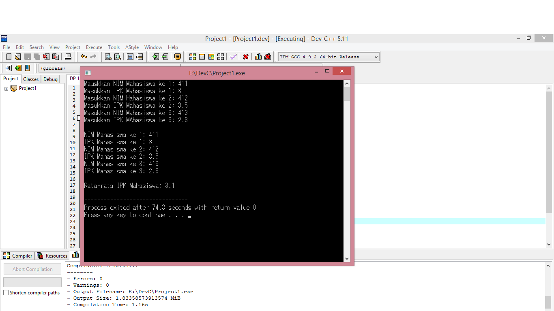Viewport: 554px width, 311px height.
Task: Open the Find dialog
Action: pyautogui.click(x=108, y=57)
